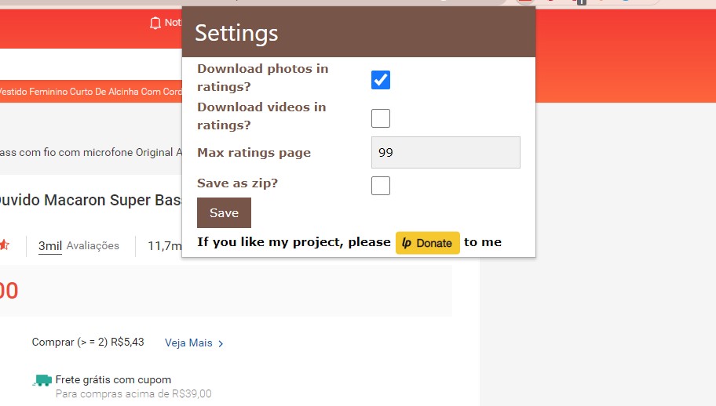Click the orange rating star icon

point(4,245)
